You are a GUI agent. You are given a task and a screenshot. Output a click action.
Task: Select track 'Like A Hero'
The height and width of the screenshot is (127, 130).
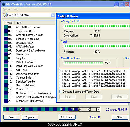tap(23, 54)
